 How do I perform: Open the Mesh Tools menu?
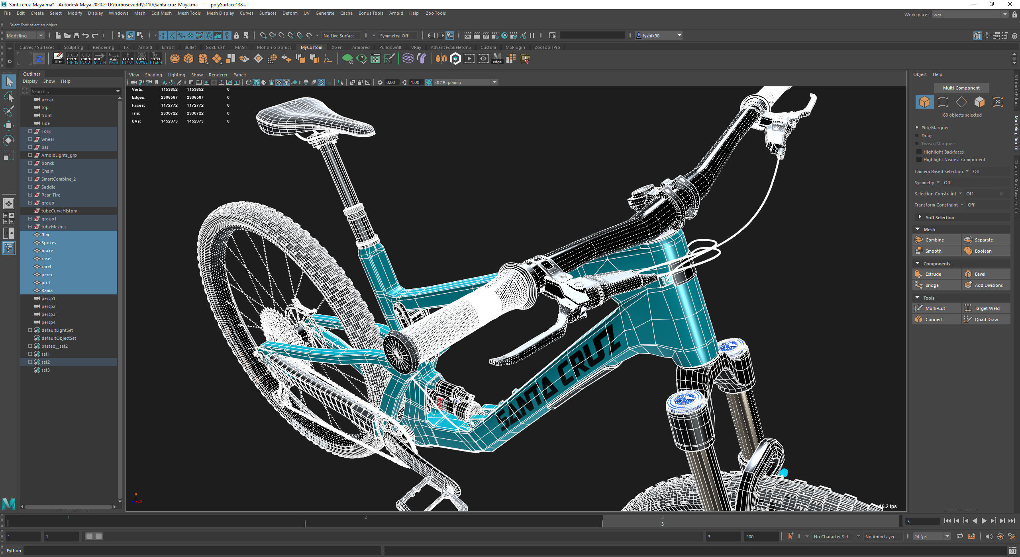[x=189, y=13]
